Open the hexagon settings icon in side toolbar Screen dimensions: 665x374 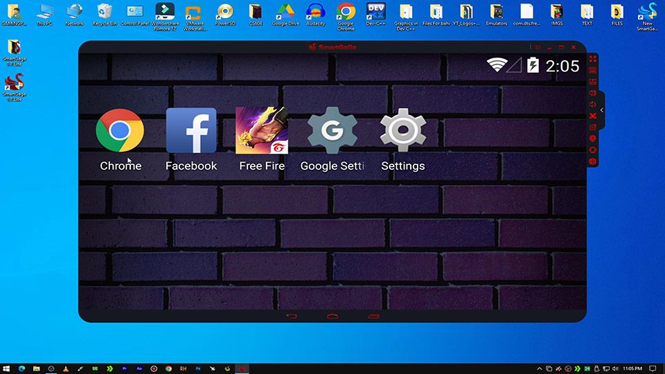pyautogui.click(x=593, y=161)
